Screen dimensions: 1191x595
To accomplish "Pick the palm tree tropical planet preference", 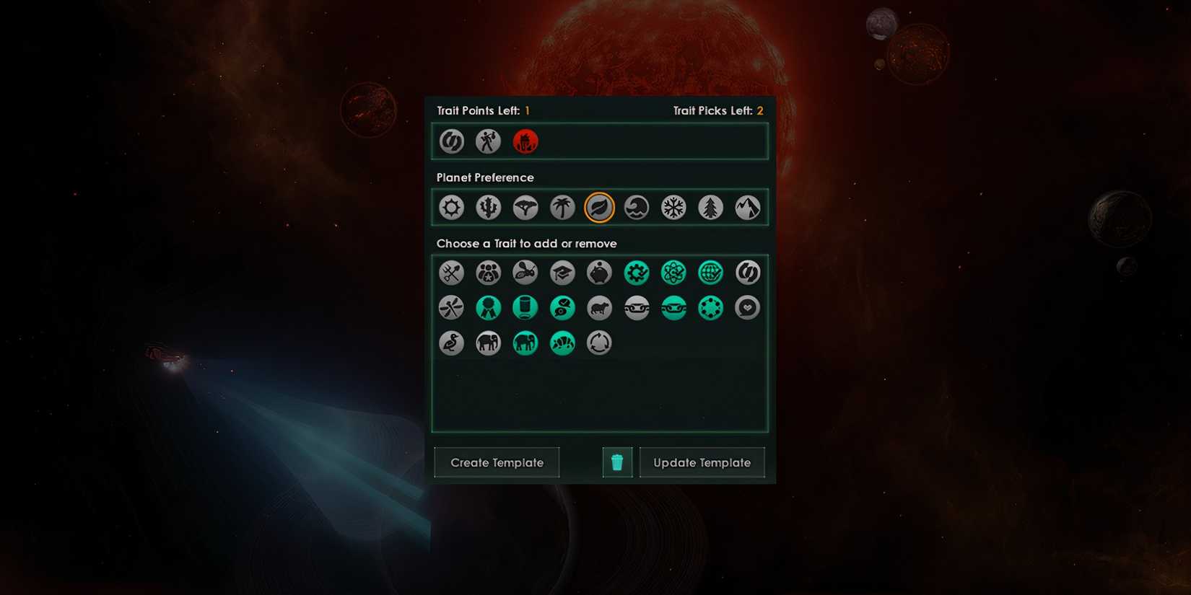I will coord(562,208).
